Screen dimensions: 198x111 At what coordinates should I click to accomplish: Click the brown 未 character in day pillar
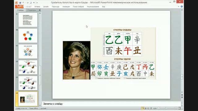(118, 51)
